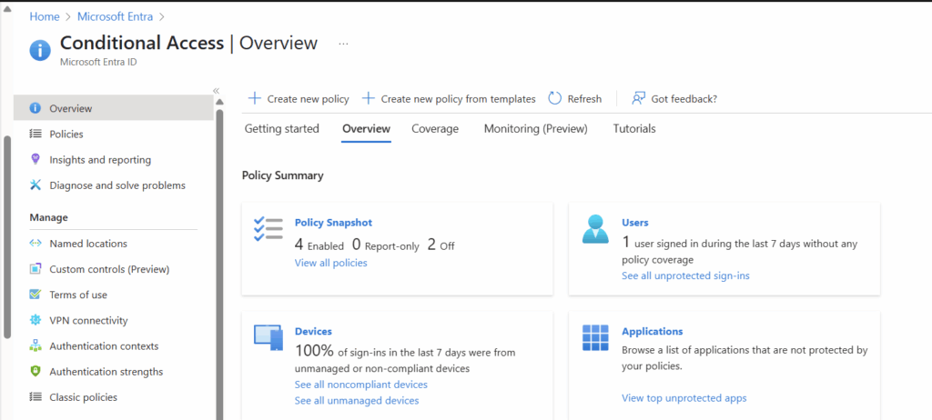The width and height of the screenshot is (932, 420).
Task: Click See all unprotected sign-ins link
Action: pyautogui.click(x=685, y=275)
